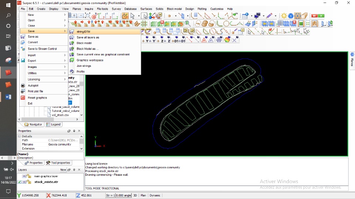Image resolution: width=355 pixels, height=199 pixels.
Task: Open the Surfaces menu
Action: [x=146, y=9]
